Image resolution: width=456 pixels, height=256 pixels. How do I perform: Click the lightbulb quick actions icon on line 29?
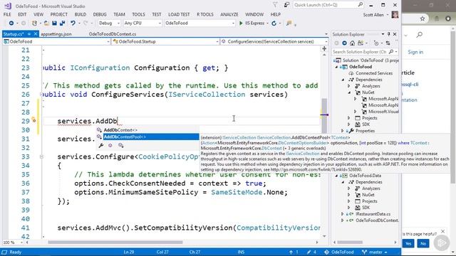[x=33, y=119]
